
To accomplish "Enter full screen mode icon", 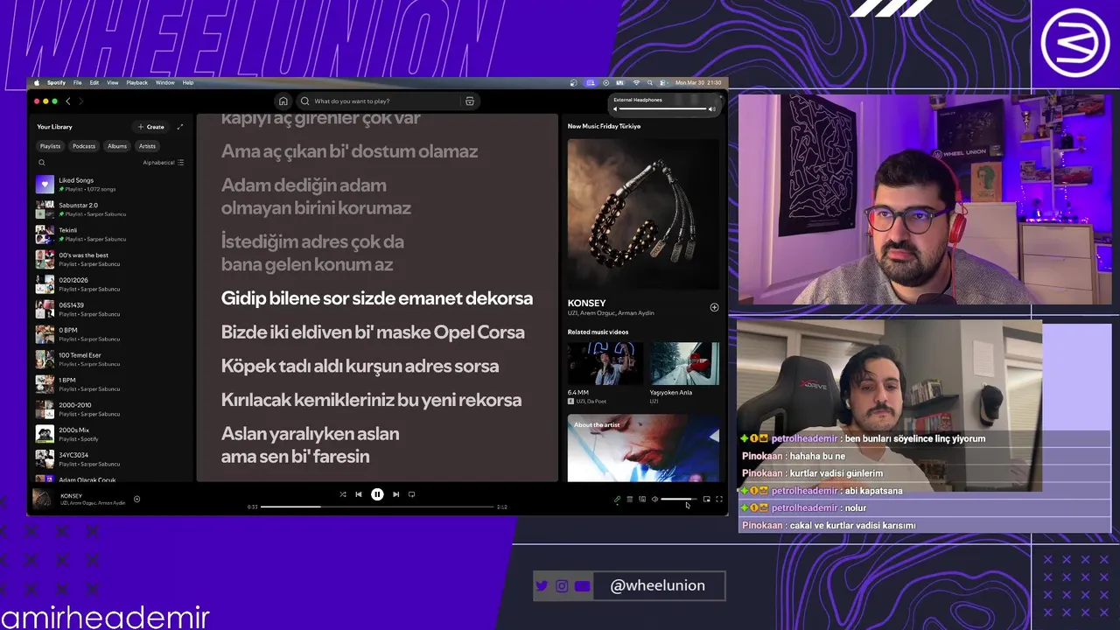I will tap(719, 500).
